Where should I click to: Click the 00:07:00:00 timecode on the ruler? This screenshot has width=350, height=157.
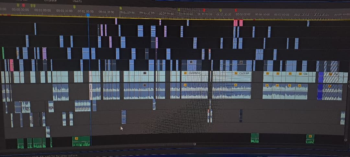tap(282, 15)
